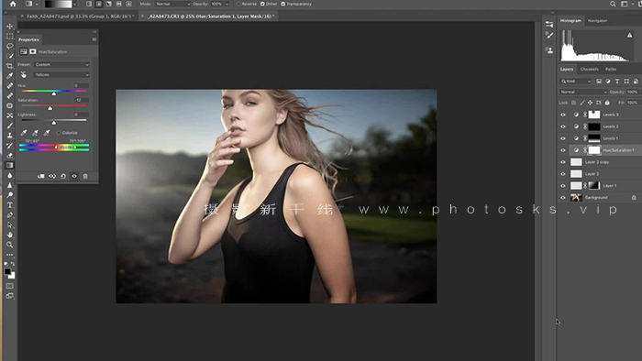Open the Preset dropdown showing Custom
This screenshot has height=361, width=642.
coord(61,65)
